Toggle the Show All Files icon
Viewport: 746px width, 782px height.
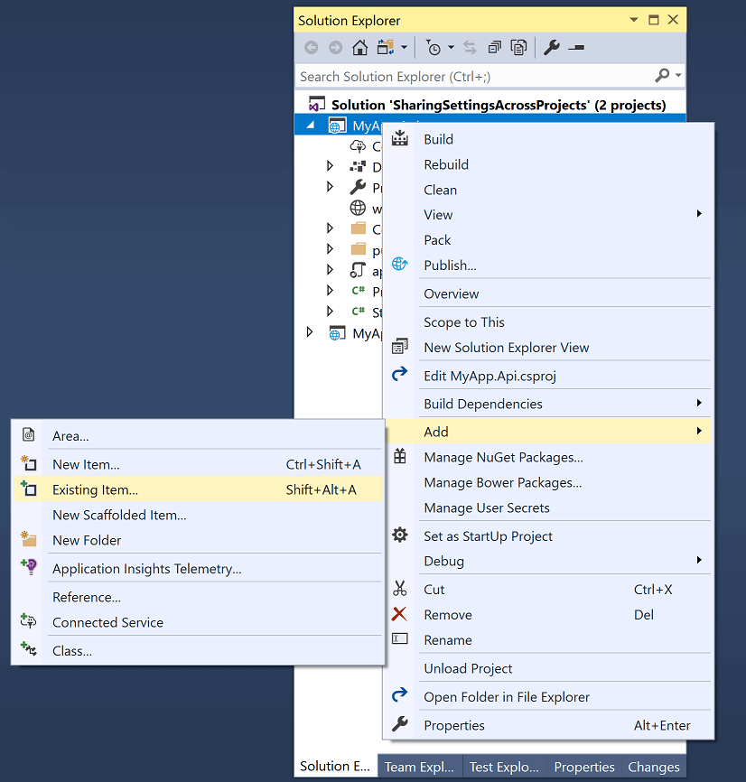(x=518, y=48)
